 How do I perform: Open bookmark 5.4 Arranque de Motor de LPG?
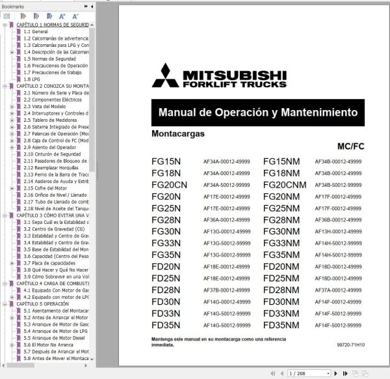(55, 331)
